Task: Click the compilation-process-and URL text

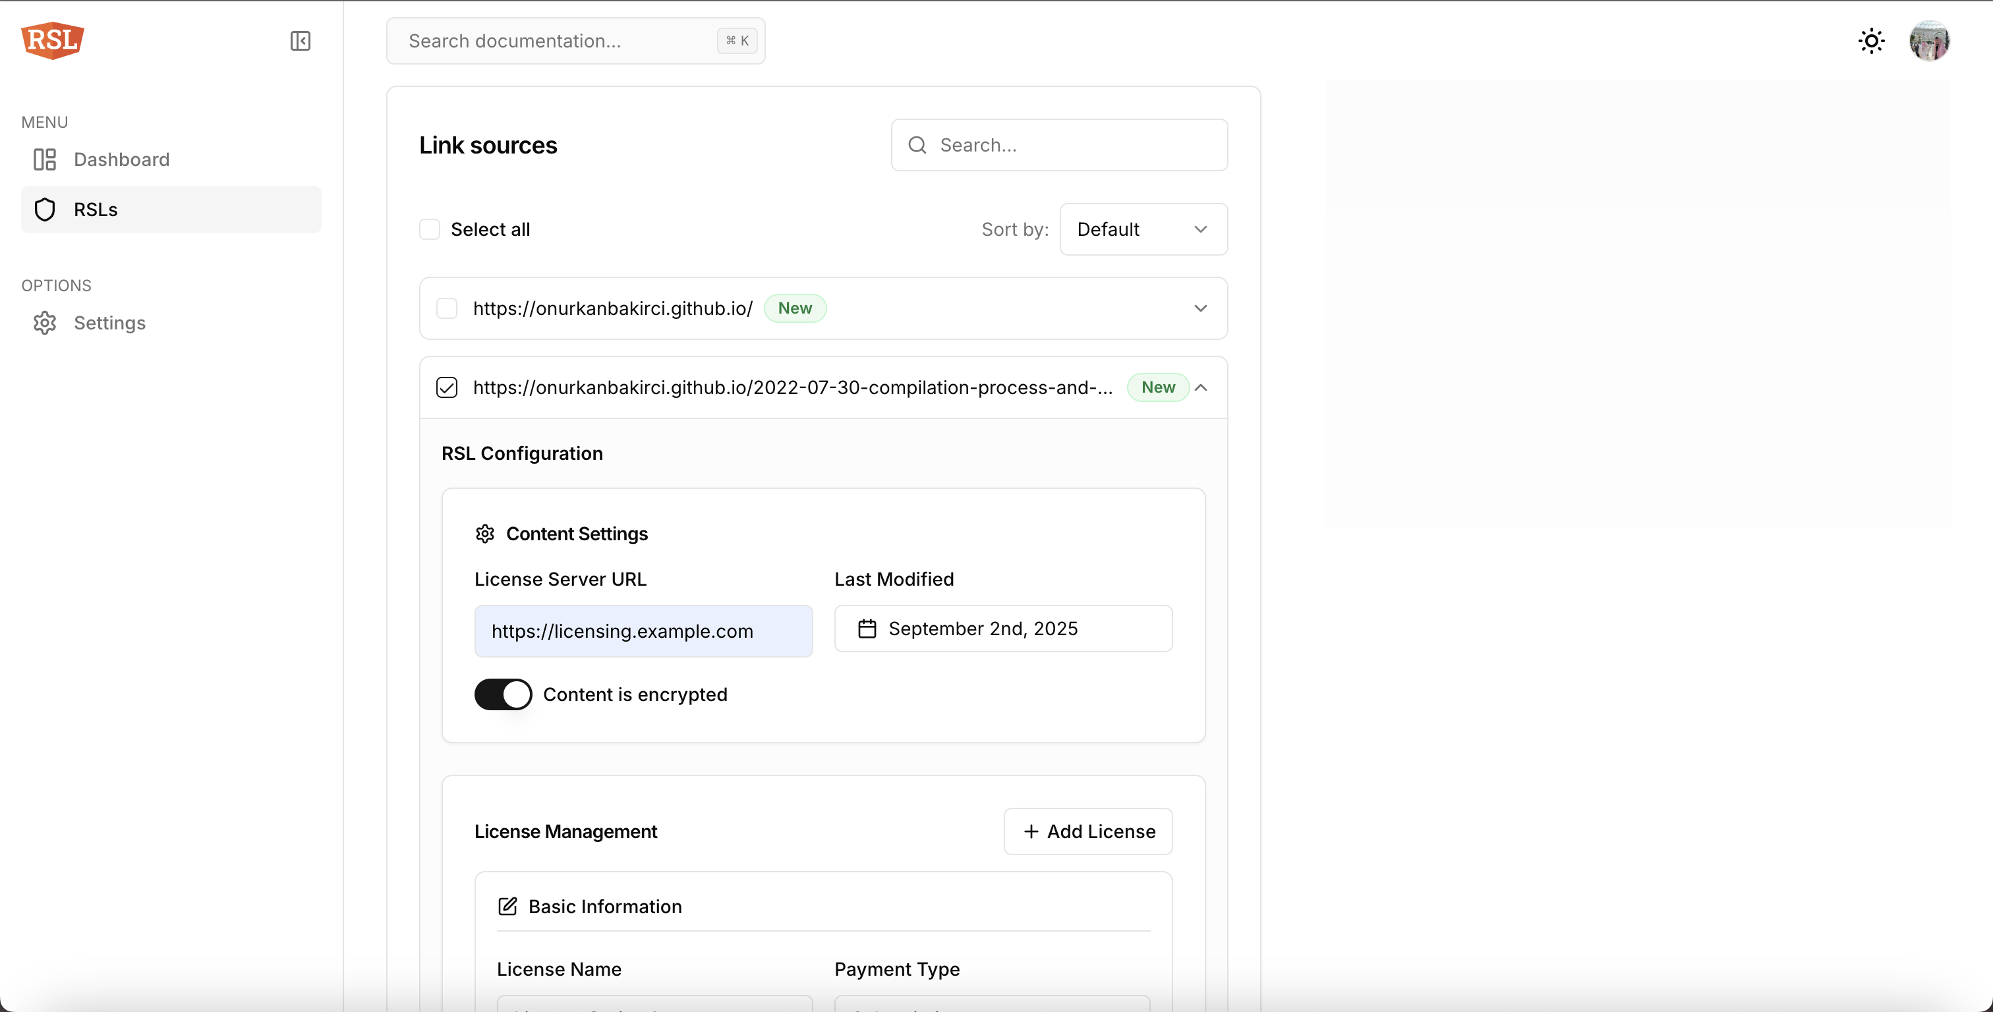Action: pyautogui.click(x=793, y=387)
